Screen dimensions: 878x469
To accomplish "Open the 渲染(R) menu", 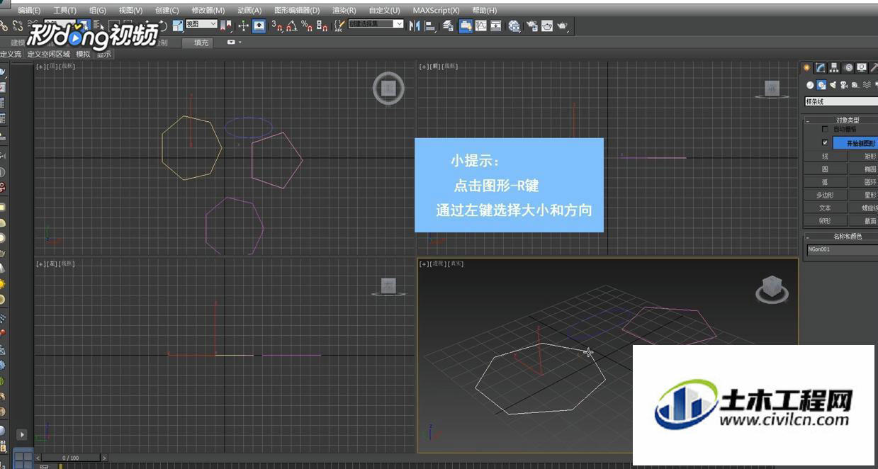I will point(344,11).
